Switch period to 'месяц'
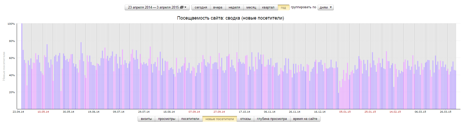 point(251,7)
